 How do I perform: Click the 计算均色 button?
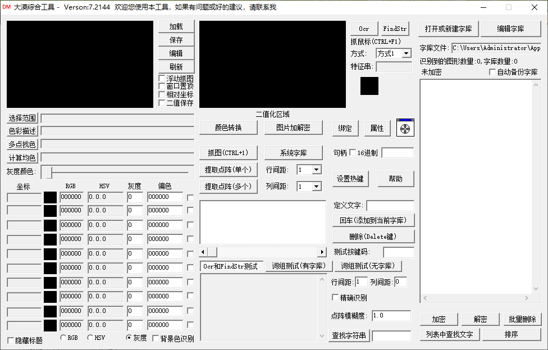coord(22,158)
